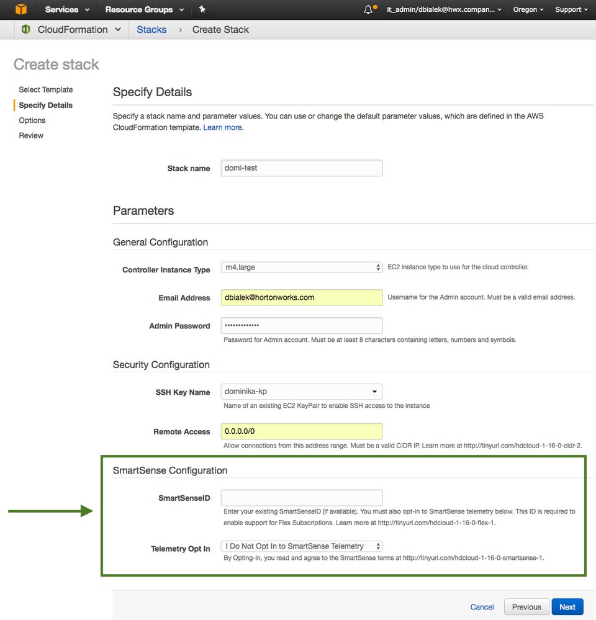Go to Stacks breadcrumb link

tap(151, 29)
